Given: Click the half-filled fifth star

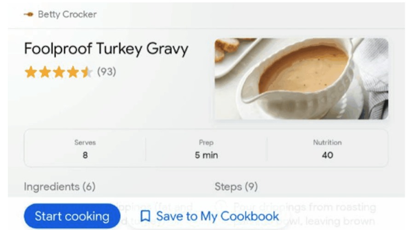Looking at the screenshot, I should 87,72.
